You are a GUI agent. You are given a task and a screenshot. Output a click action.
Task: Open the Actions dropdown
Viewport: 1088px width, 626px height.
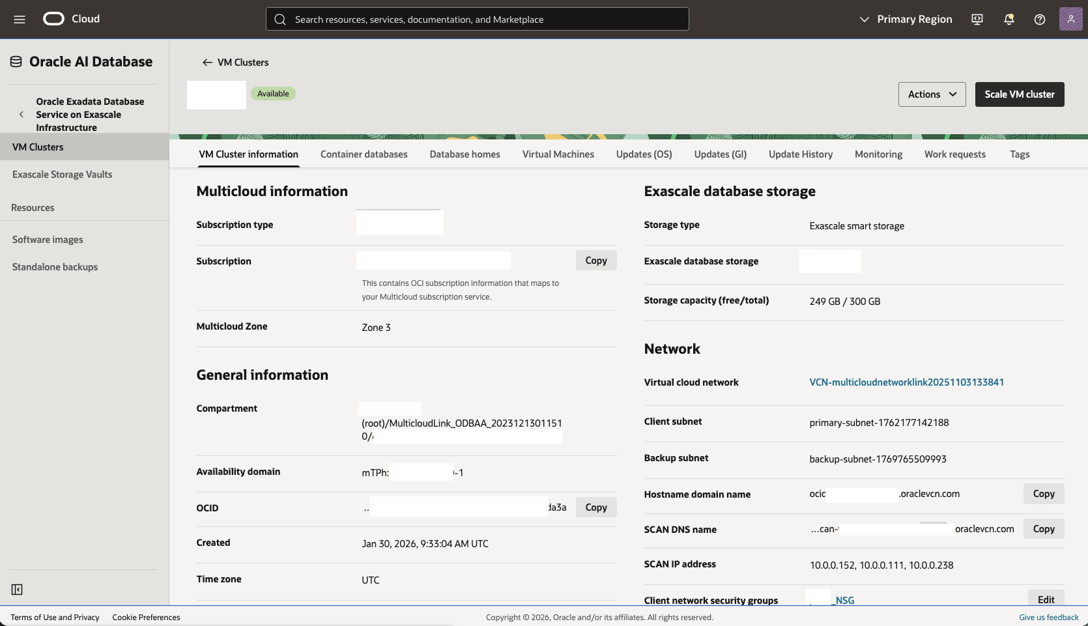931,94
